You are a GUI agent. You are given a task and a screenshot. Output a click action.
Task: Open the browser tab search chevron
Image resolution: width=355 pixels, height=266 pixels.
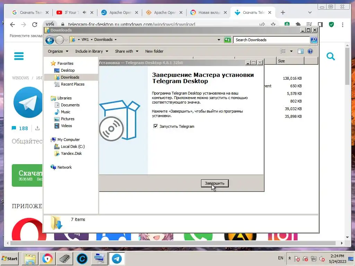click(x=310, y=12)
